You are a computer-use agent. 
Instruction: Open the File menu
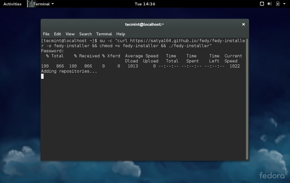point(46,34)
